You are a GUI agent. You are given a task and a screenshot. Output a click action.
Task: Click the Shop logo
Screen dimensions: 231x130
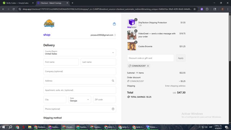coord(47,35)
